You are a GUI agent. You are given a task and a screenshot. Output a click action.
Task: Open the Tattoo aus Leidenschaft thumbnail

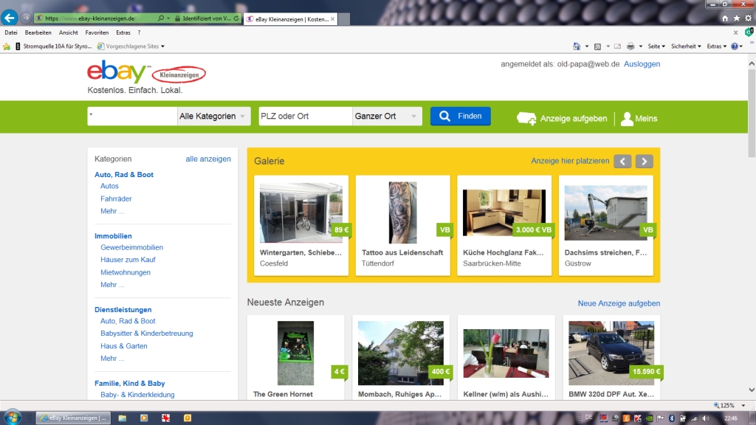point(402,212)
